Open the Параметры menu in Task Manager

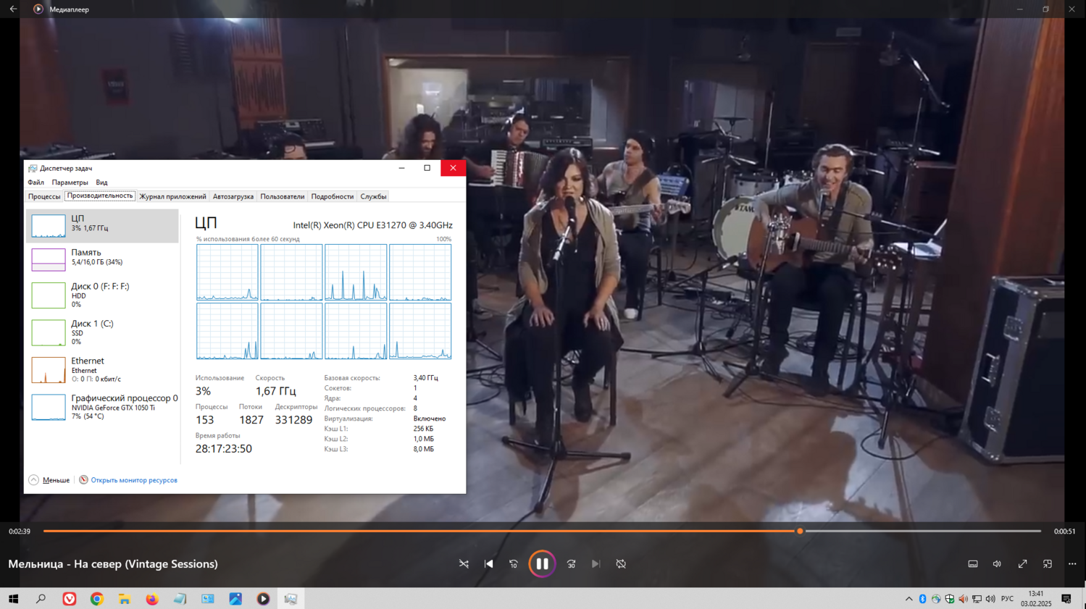click(x=70, y=182)
